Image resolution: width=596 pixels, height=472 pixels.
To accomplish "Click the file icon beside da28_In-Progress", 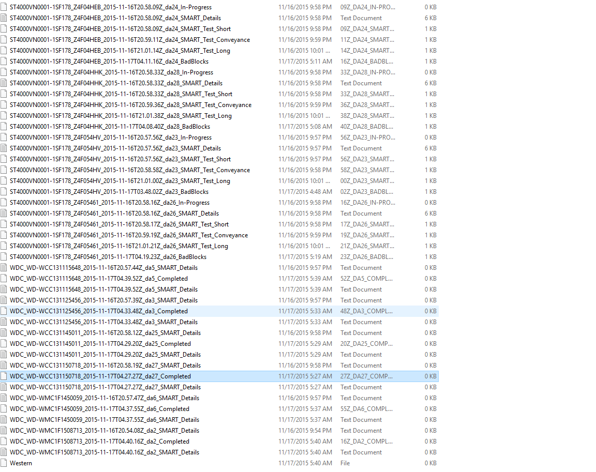I will pyautogui.click(x=4, y=72).
